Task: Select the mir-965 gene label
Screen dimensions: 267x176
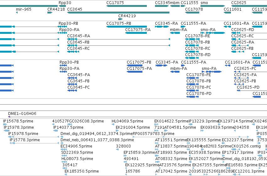Action: (24, 9)
